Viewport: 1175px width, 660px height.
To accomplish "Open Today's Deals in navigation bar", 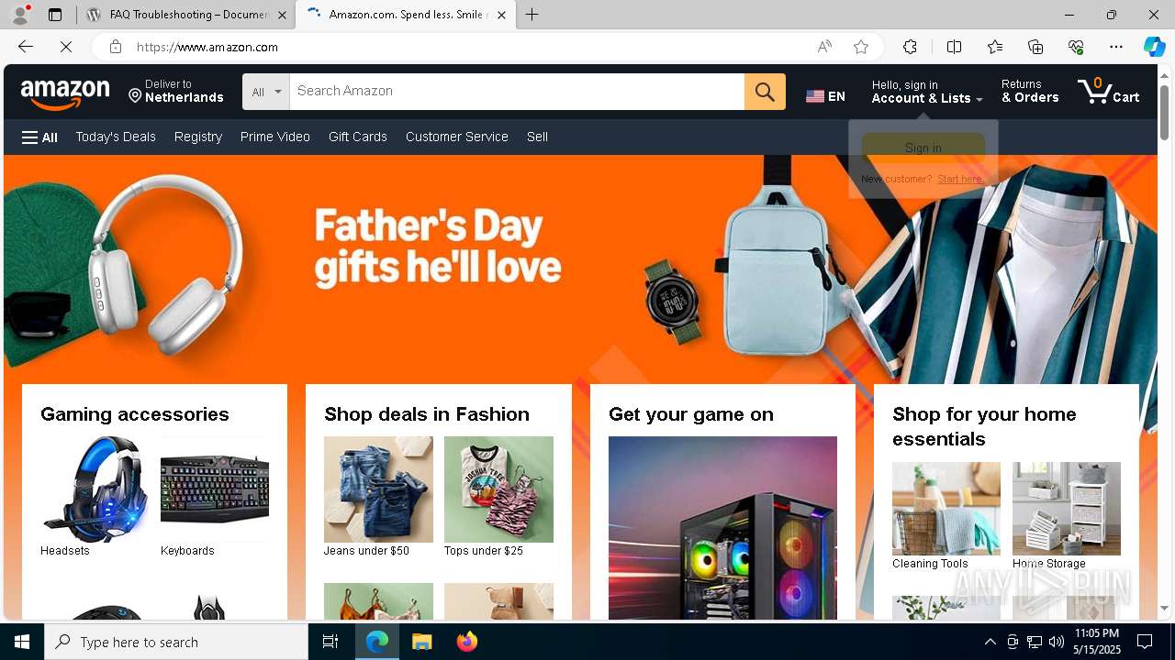I will pyautogui.click(x=116, y=137).
